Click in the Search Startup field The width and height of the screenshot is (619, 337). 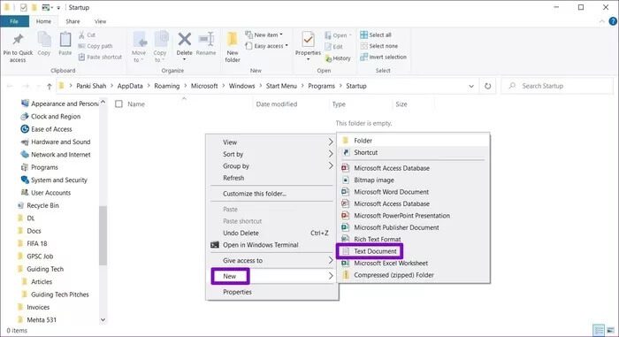coord(557,86)
